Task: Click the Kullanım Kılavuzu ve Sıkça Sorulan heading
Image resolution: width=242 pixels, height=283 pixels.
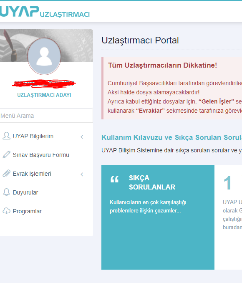Action: pyautogui.click(x=171, y=137)
